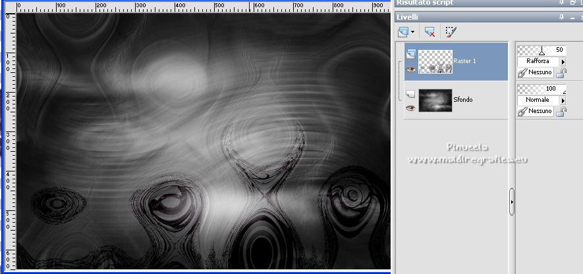Open Normale blend mode dropdown for Sfondo
583x274 pixels.
tap(563, 101)
